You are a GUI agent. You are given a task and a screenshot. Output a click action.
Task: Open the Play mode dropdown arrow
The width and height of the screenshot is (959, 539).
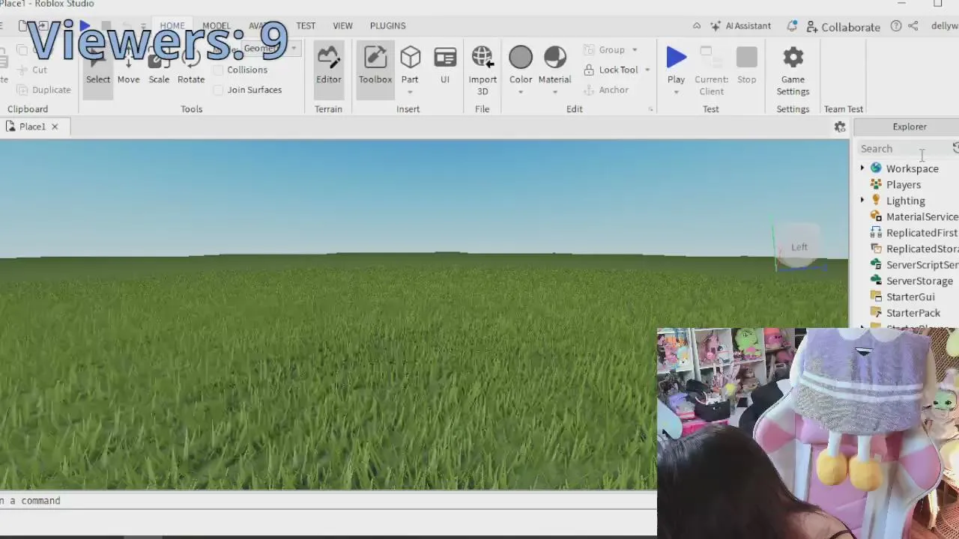pos(676,92)
